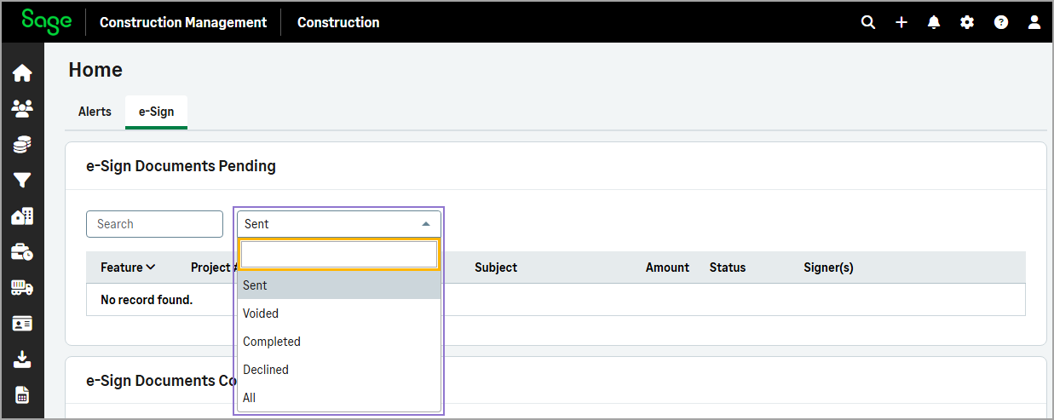Open the notifications bell icon
1054x420 pixels.
point(934,23)
